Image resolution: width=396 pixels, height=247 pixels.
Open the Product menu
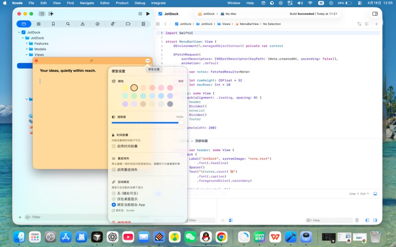[122, 3]
